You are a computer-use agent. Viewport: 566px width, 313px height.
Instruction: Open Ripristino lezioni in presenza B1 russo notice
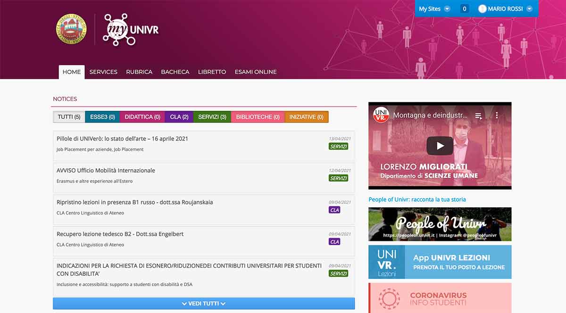tap(134, 202)
